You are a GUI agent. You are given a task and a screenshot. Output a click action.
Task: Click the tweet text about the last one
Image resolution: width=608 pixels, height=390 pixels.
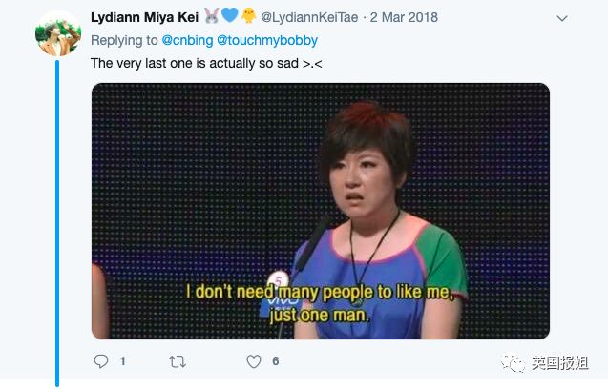pos(191,64)
